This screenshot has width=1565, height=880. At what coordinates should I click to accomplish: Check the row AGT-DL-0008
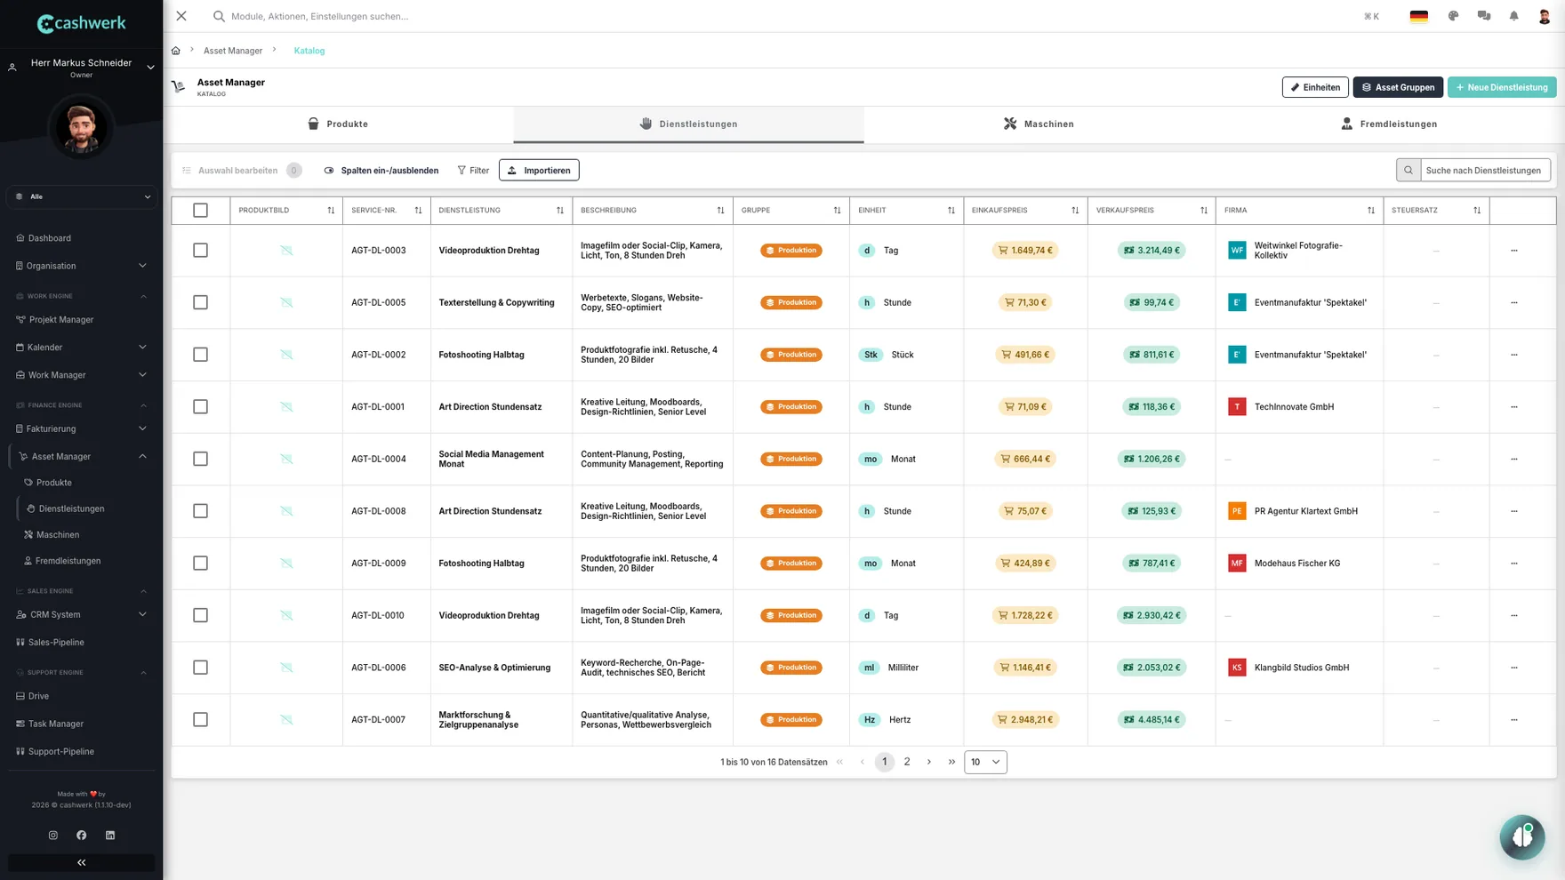click(x=201, y=511)
